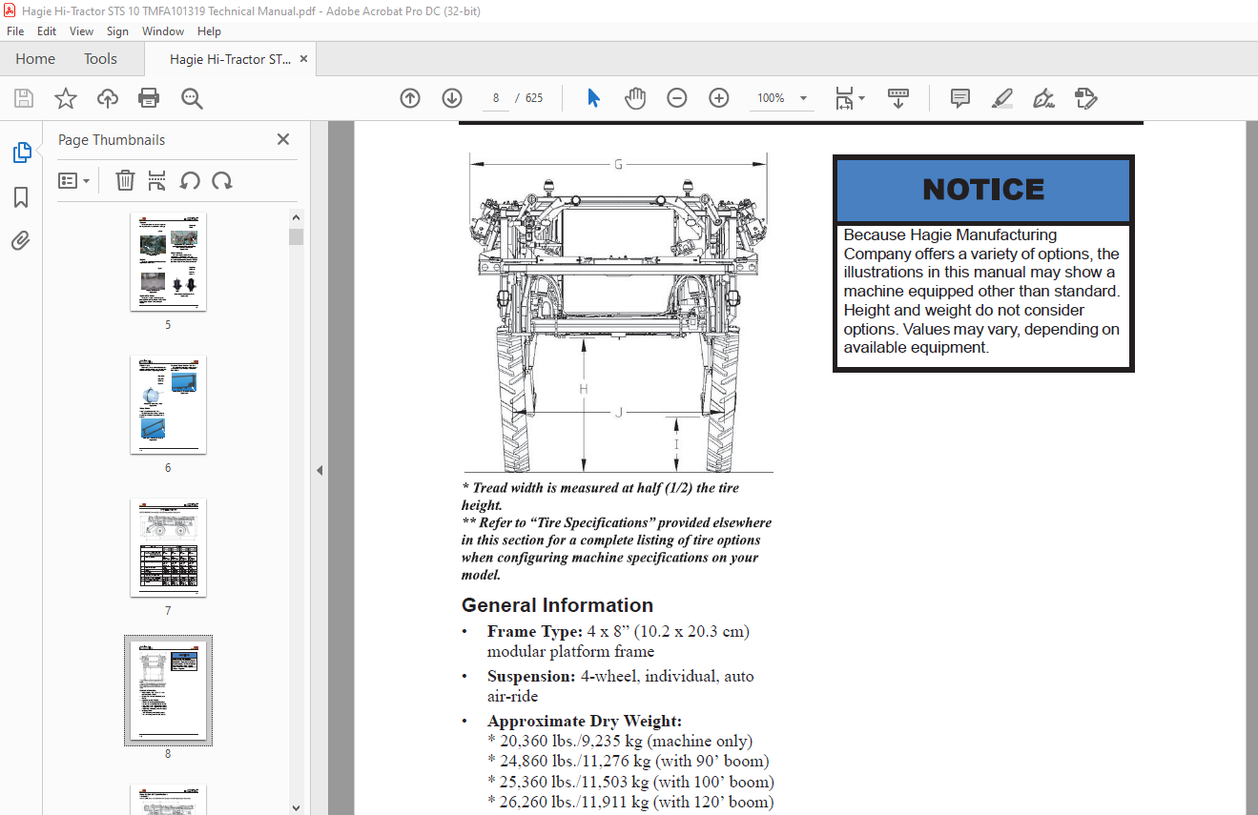1258x815 pixels.
Task: Open the find text magnifier icon
Action: point(192,98)
